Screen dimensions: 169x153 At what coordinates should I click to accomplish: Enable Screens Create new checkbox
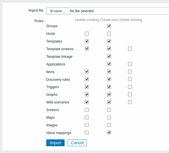pyautogui.click(x=109, y=110)
